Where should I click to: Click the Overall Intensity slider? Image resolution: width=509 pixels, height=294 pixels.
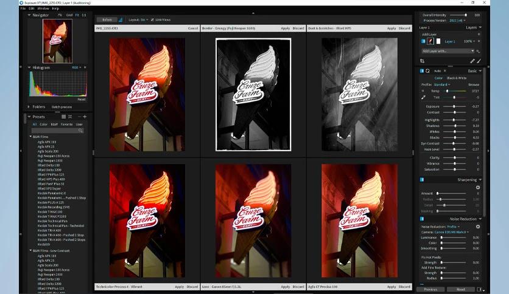tap(458, 15)
